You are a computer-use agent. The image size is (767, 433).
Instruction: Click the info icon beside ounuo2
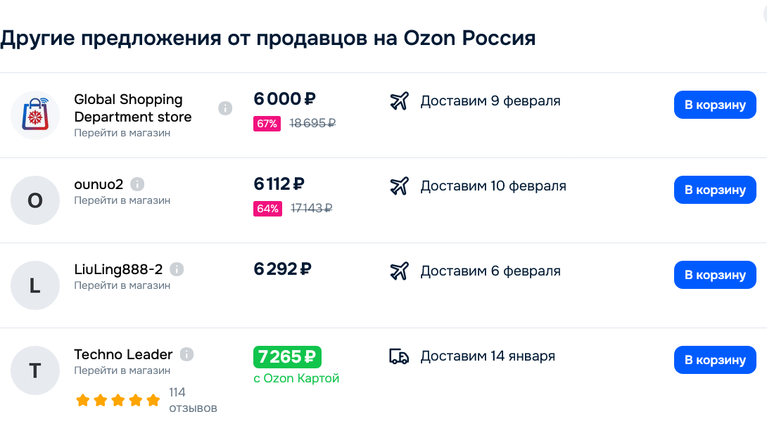[137, 185]
